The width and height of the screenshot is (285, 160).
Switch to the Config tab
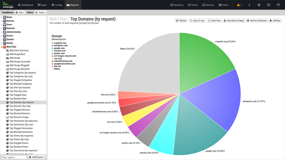coord(57,5)
